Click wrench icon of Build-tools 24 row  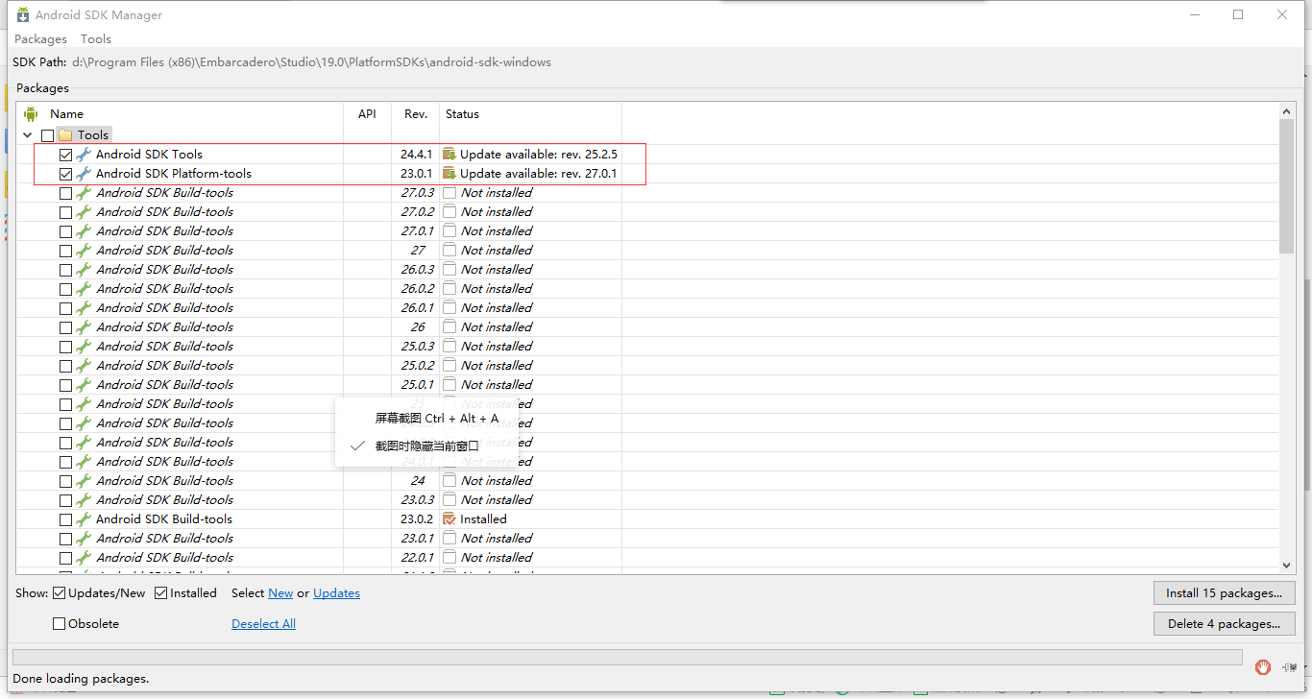point(84,481)
